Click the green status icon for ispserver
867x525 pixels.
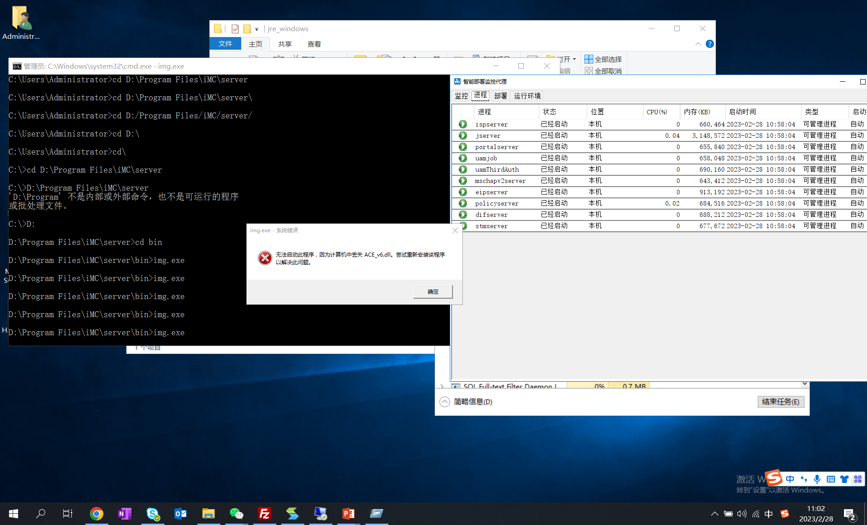pos(463,124)
